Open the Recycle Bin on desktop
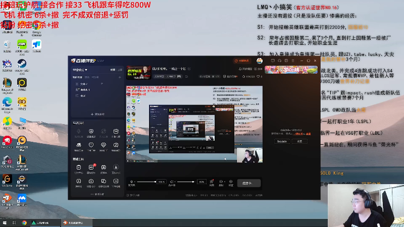Image resolution: width=404 pixels, height=227 pixels. click(x=7, y=46)
